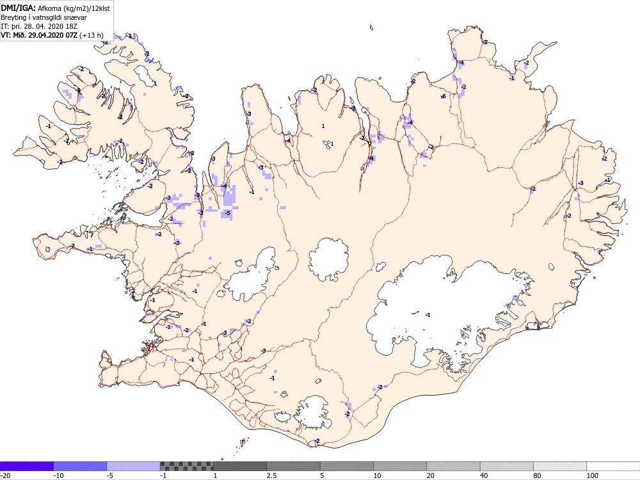
Task: Click the gray swatch between 10 and 20
Action: [400, 466]
